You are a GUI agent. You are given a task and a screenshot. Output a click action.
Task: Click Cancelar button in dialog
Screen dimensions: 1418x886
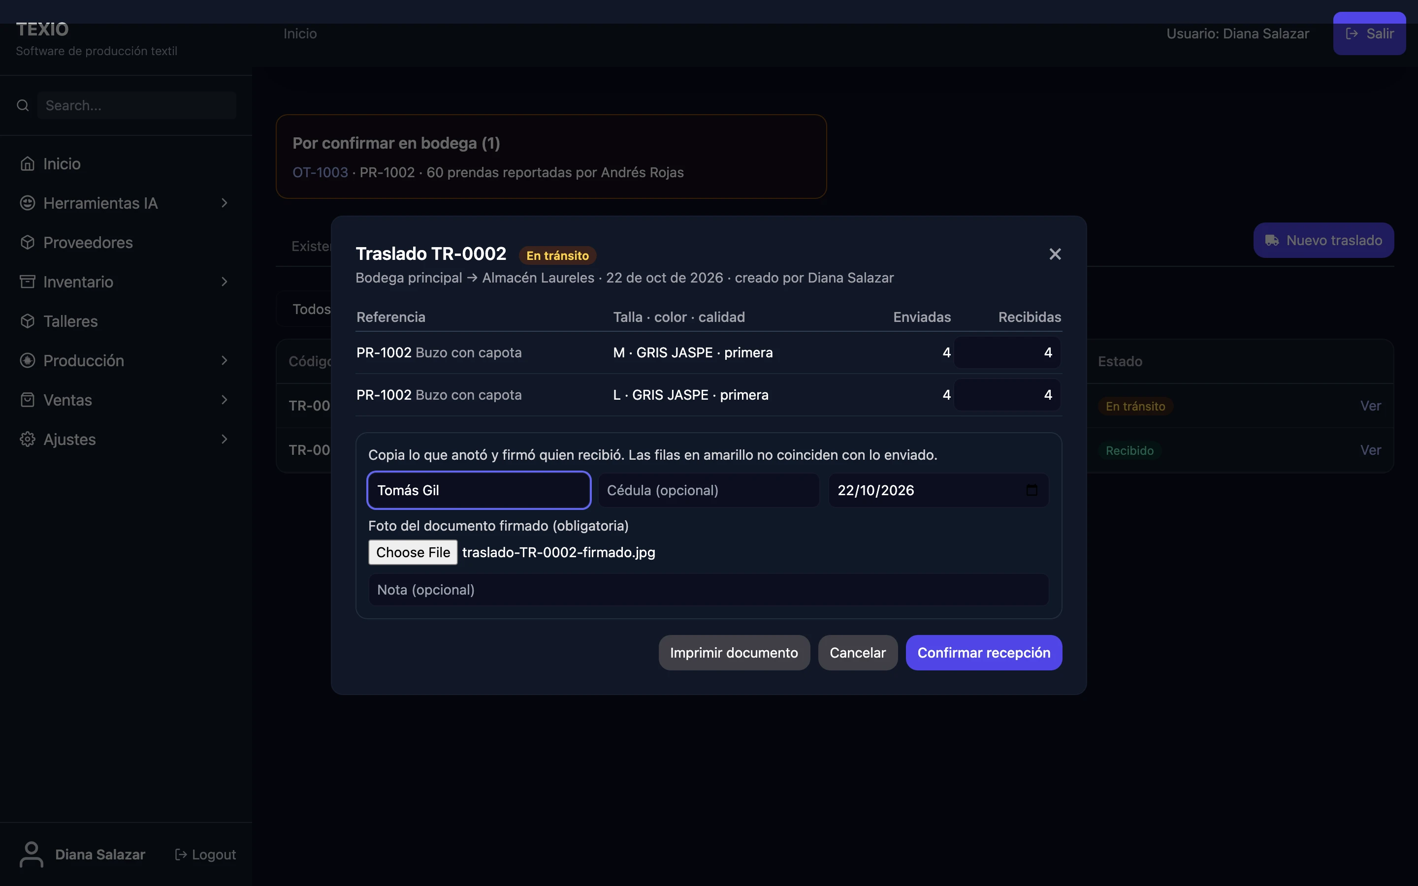(x=858, y=652)
